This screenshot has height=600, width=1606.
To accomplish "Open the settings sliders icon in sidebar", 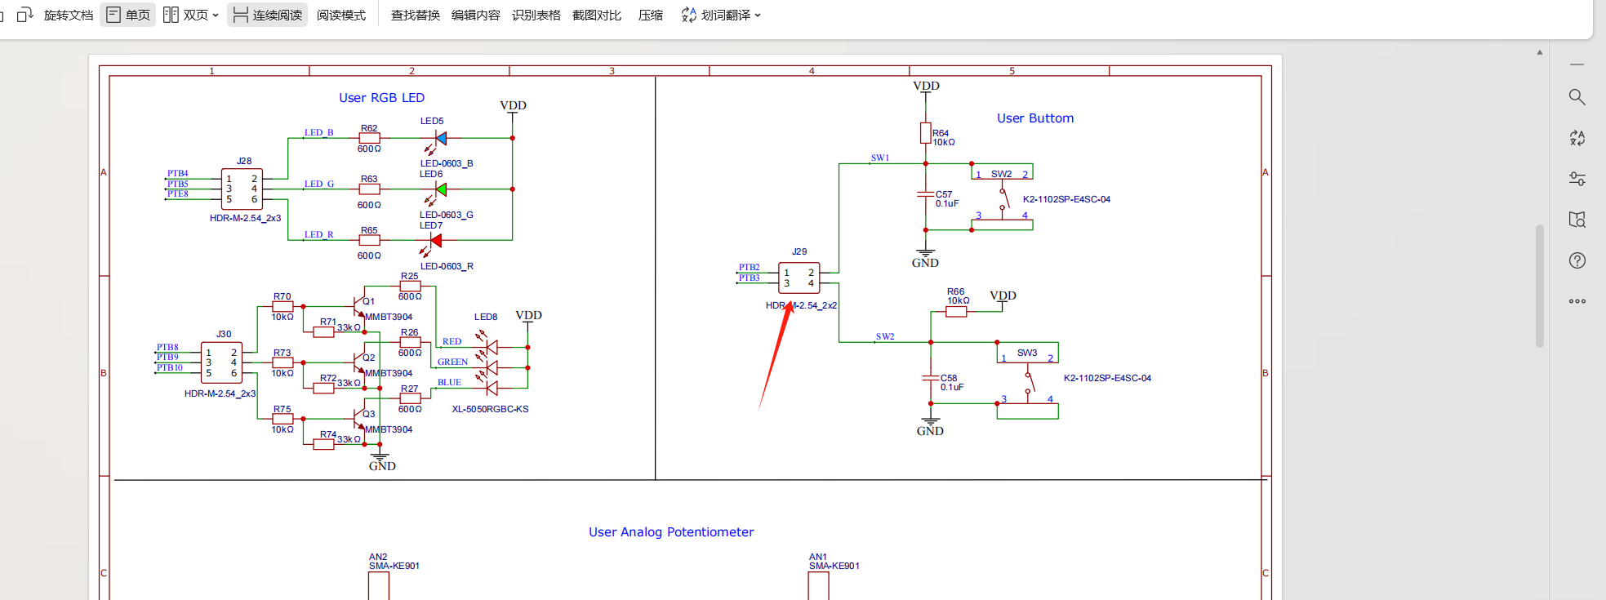I will [x=1577, y=179].
